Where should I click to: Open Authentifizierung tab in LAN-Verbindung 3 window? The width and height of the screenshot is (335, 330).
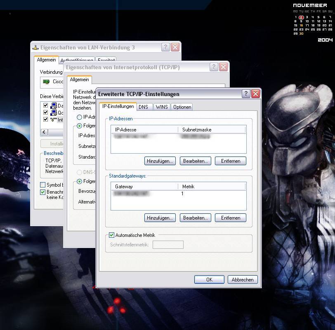[77, 60]
